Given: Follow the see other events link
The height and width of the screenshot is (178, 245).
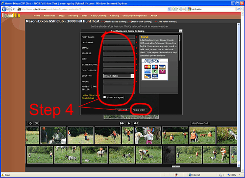Looking at the screenshot, I should point(167,22).
